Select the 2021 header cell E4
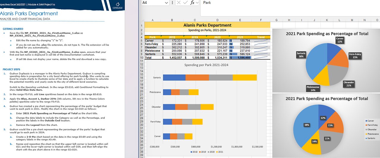 coord(240,37)
